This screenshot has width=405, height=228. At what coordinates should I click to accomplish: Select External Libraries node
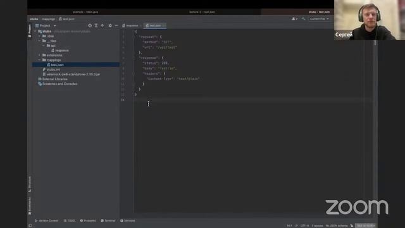[x=53, y=79]
